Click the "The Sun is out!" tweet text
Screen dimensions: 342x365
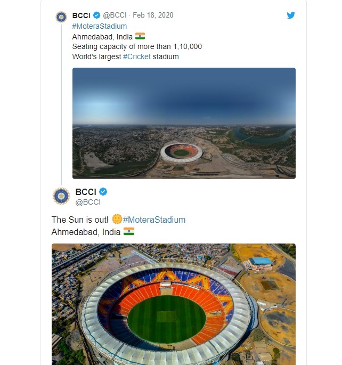pyautogui.click(x=80, y=220)
